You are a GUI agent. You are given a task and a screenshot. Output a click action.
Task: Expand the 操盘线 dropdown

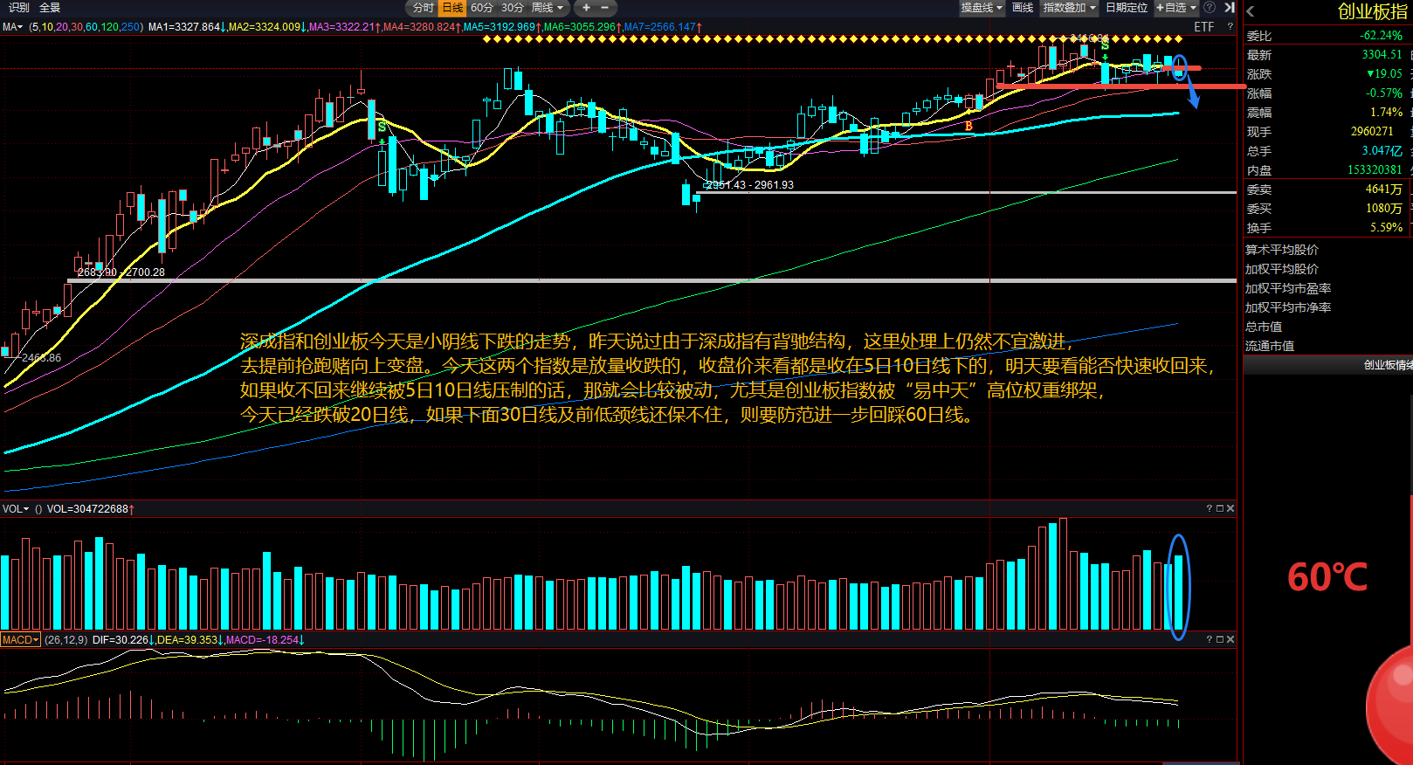pyautogui.click(x=981, y=8)
